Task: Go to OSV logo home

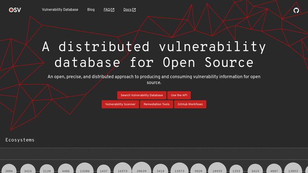Action: click(15, 10)
